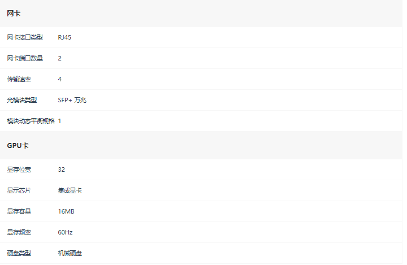Select the 集成显卡 value
The image size is (407, 265).
[x=70, y=191]
